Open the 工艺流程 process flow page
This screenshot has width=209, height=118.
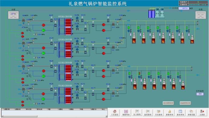[x=115, y=113]
